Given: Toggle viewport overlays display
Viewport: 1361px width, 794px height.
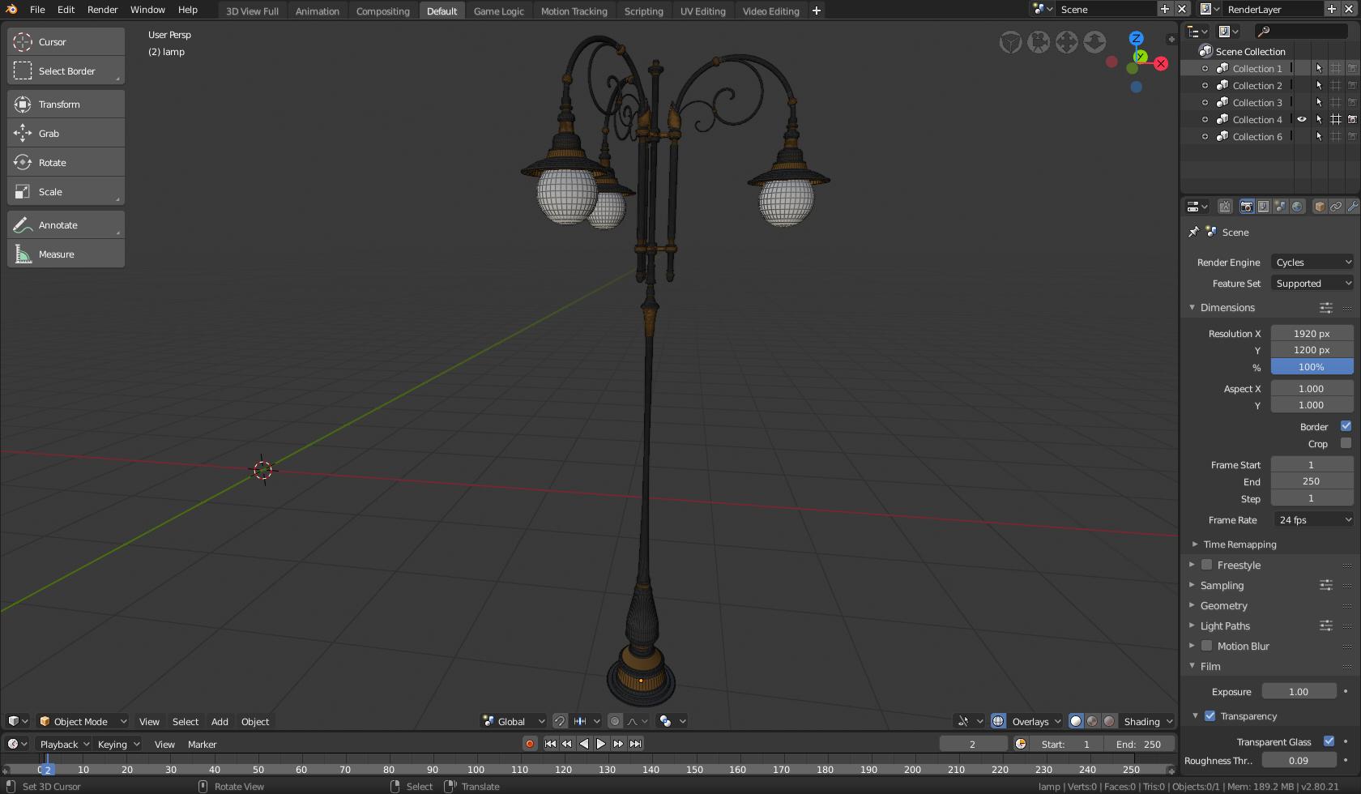Looking at the screenshot, I should pyautogui.click(x=998, y=721).
